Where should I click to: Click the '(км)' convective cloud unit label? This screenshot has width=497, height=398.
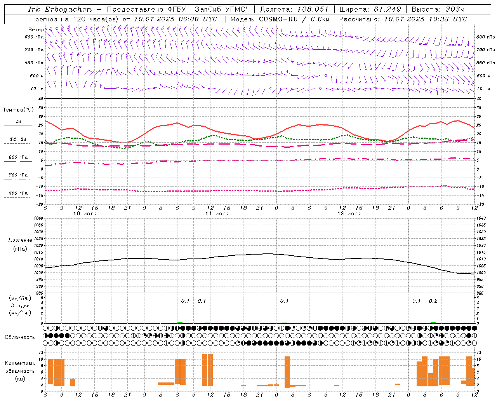coord(20,379)
